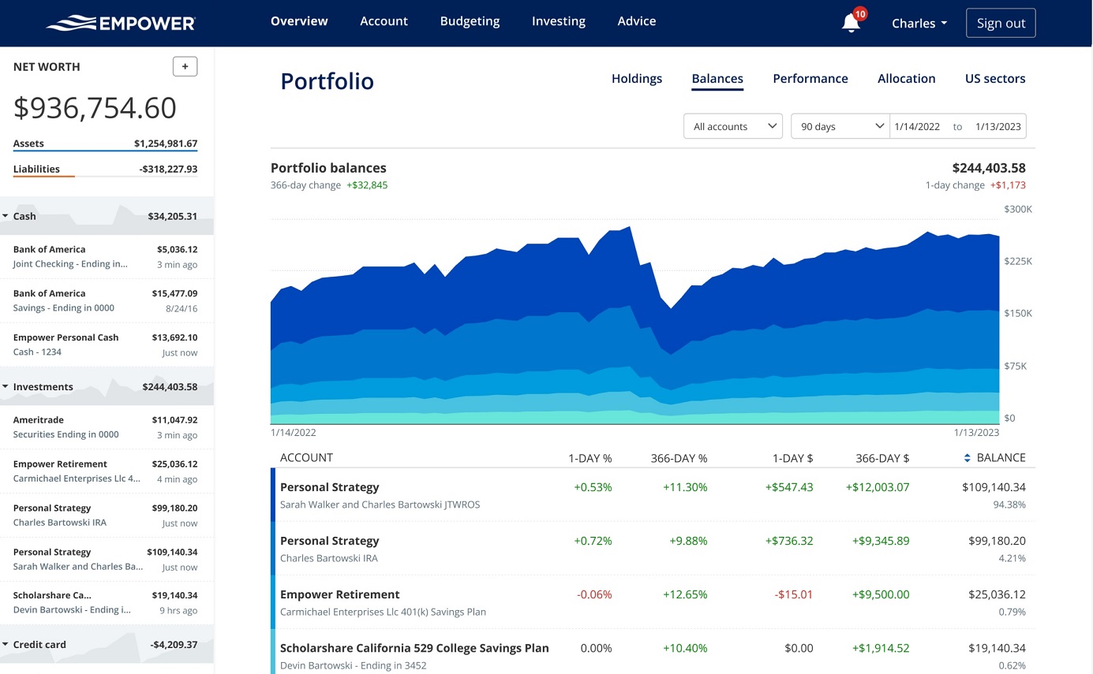
Task: Click the $244,403.58 portfolio balance
Action: coord(989,168)
